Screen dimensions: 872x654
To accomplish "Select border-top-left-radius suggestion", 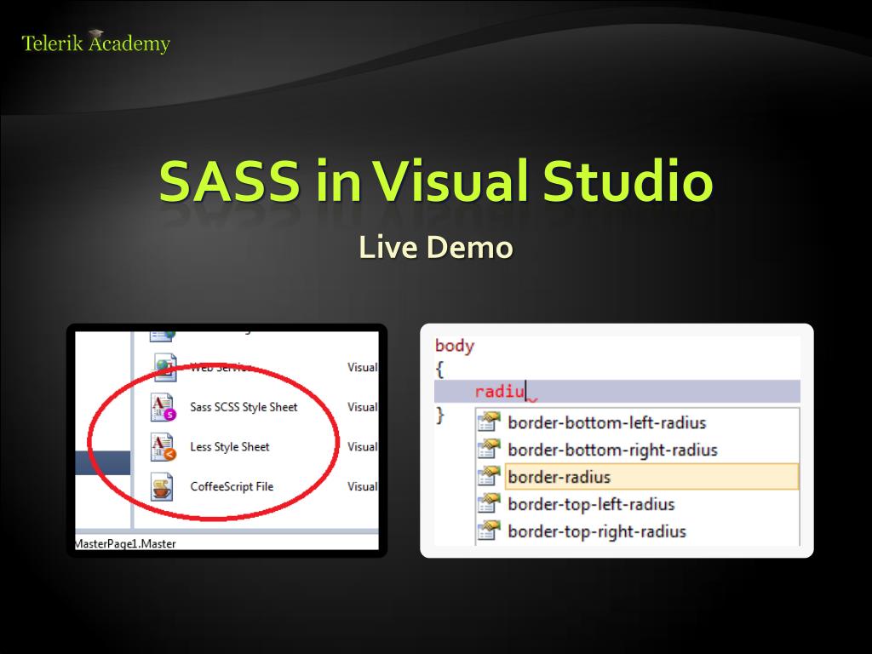I will [x=591, y=504].
